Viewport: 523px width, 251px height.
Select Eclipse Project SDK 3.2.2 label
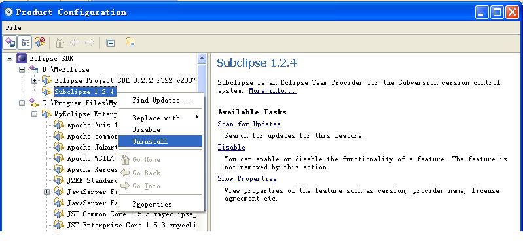(125, 80)
